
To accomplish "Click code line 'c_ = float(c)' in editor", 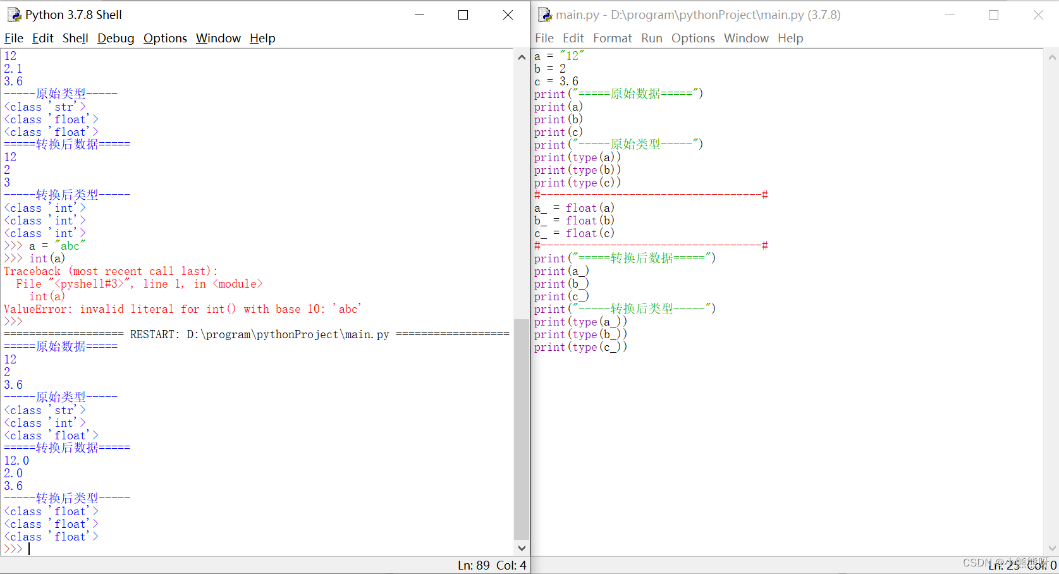I will click(574, 233).
